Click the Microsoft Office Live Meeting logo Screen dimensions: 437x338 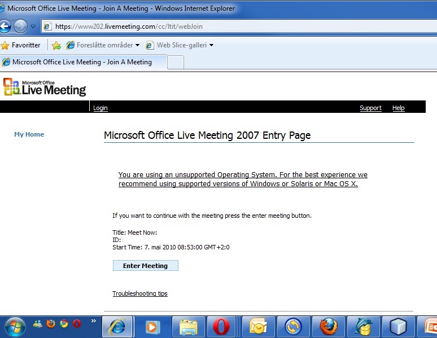[45, 87]
